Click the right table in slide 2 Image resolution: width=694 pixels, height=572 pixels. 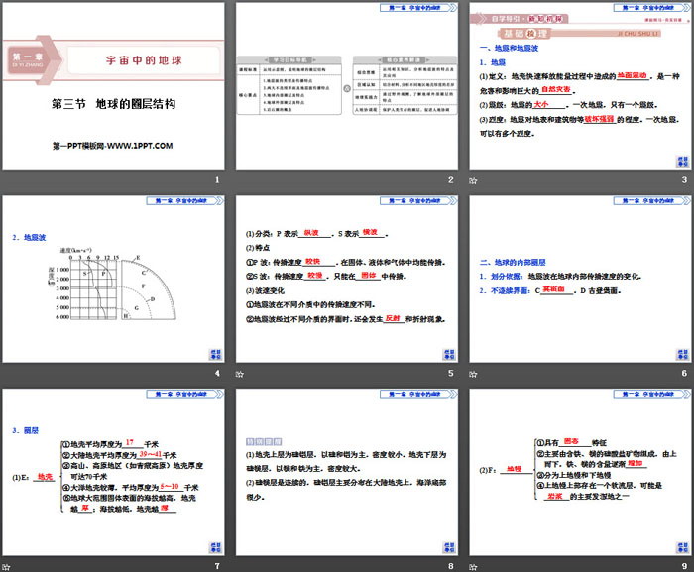tap(405, 85)
